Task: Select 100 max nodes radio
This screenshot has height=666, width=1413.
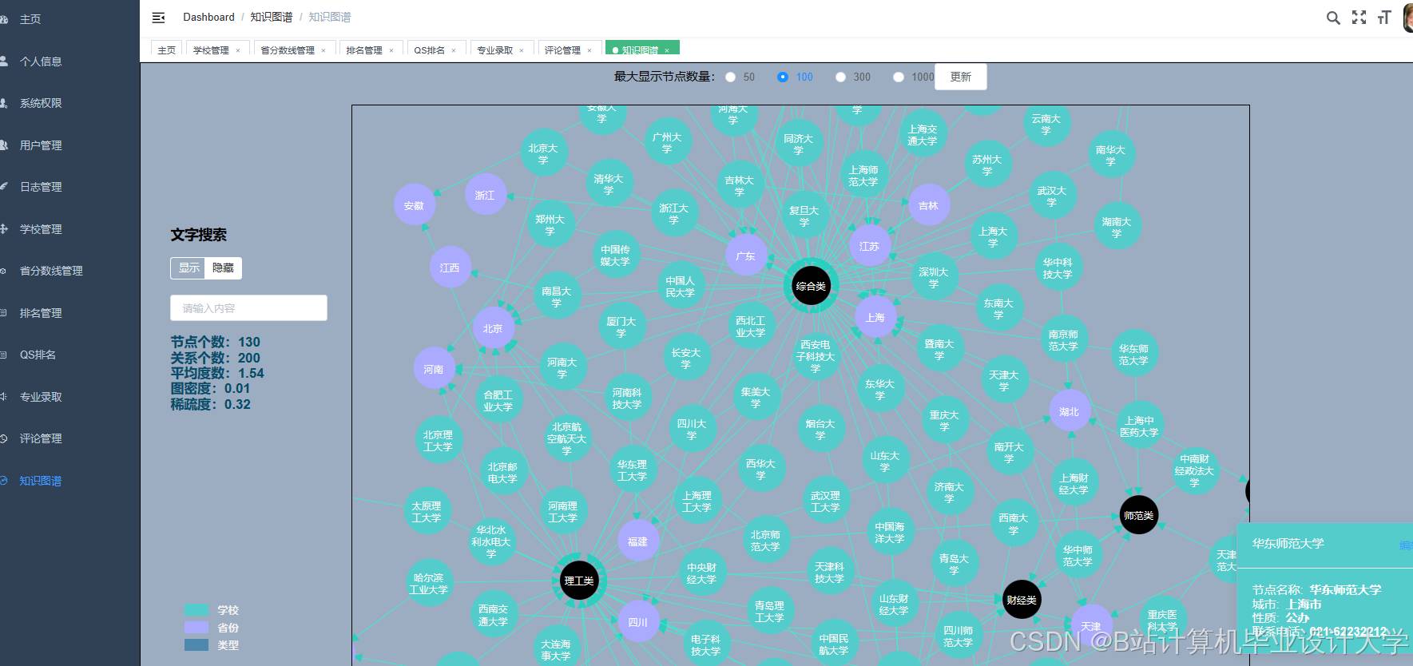Action: pyautogui.click(x=783, y=77)
